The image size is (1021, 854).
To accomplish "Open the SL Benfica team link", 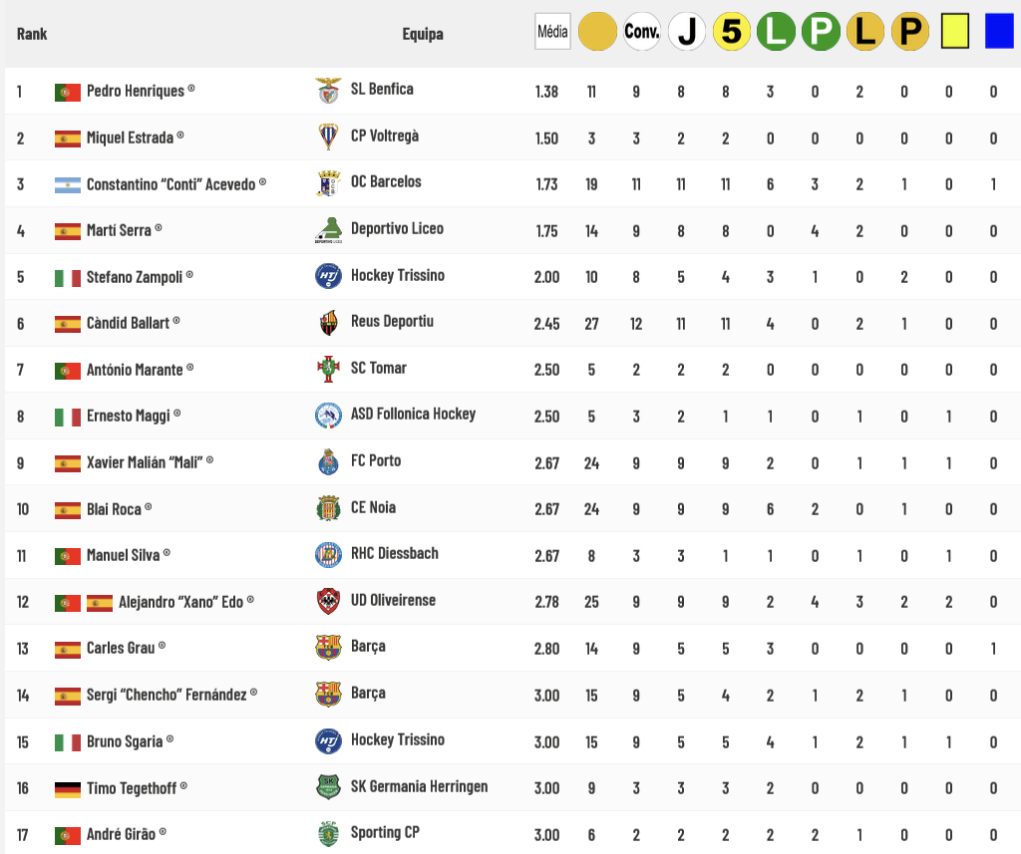I will (382, 89).
